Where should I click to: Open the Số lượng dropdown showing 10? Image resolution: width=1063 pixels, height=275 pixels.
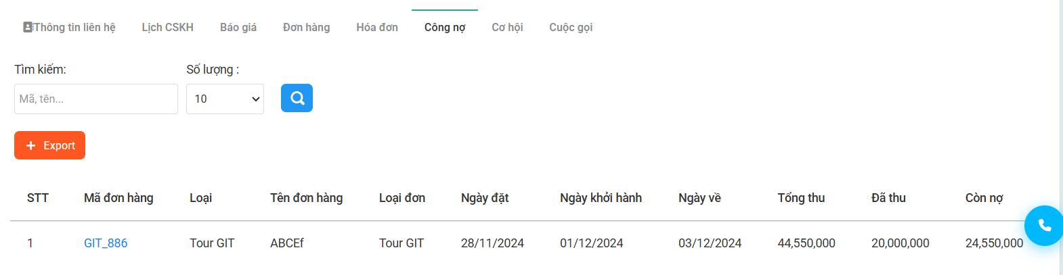(x=225, y=99)
